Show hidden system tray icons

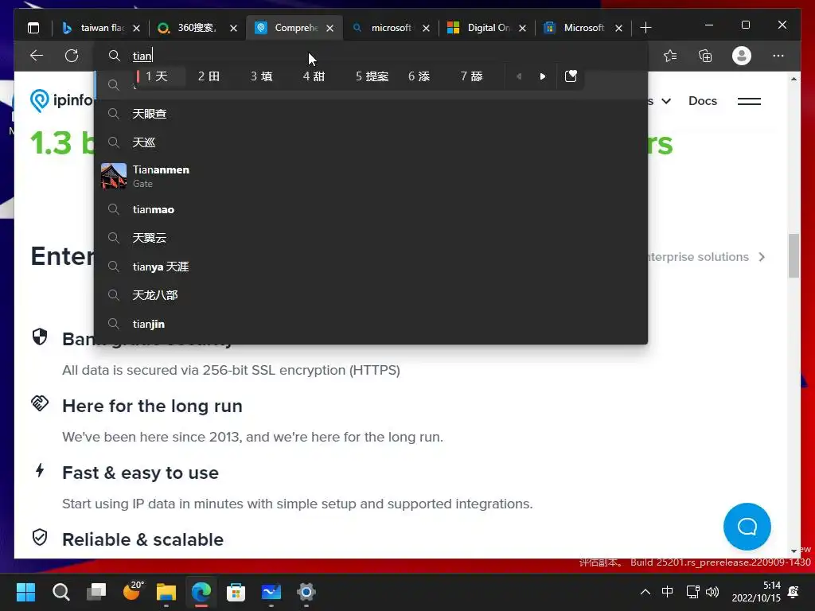pos(645,592)
